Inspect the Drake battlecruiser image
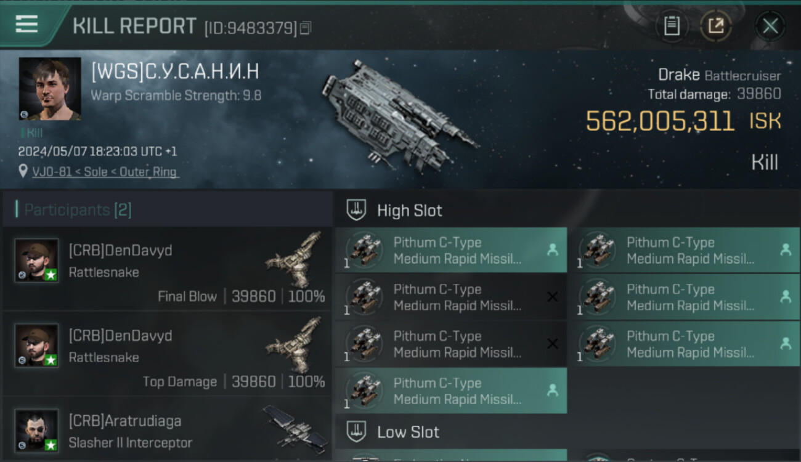 tap(399, 115)
